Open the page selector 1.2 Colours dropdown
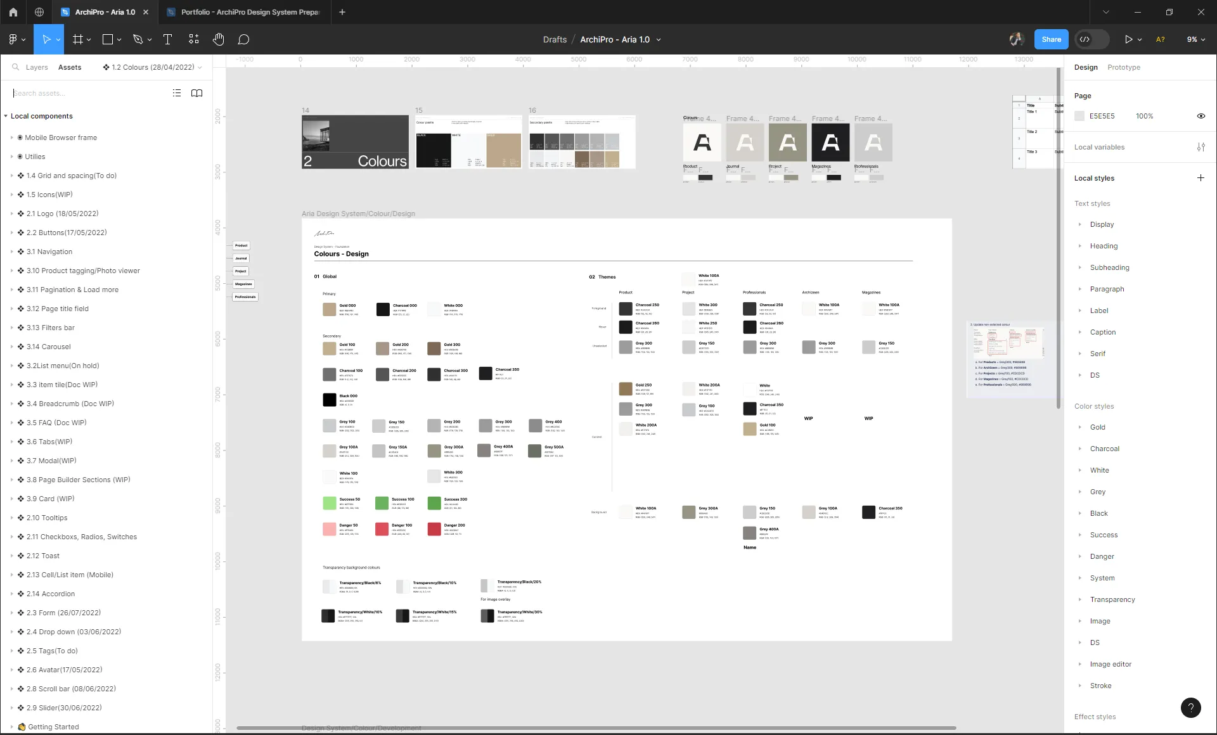The image size is (1217, 735). (153, 67)
